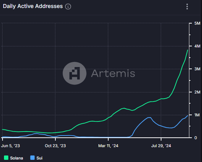The image size is (202, 162).
Task: Click the end point of the blue Sui line
Action: point(188,116)
